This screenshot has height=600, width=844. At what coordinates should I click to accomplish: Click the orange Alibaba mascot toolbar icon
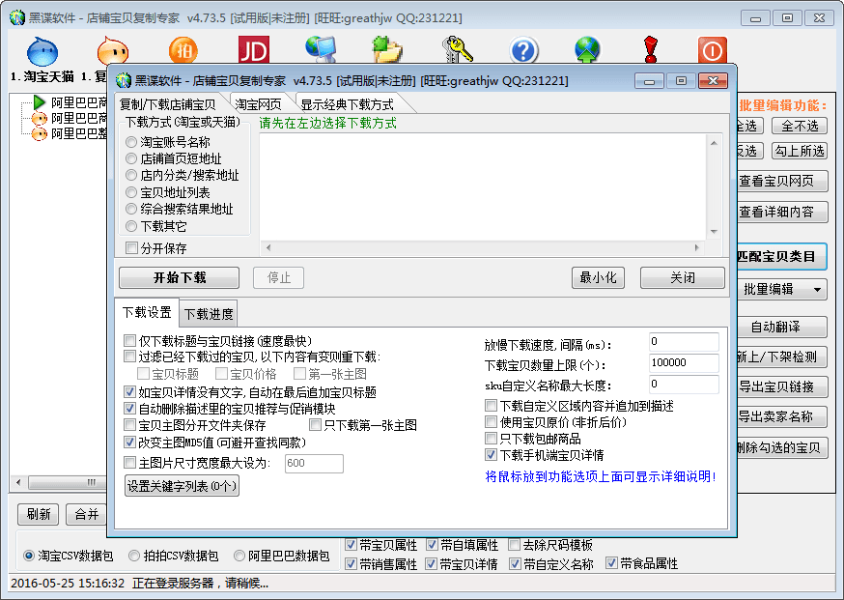[113, 50]
